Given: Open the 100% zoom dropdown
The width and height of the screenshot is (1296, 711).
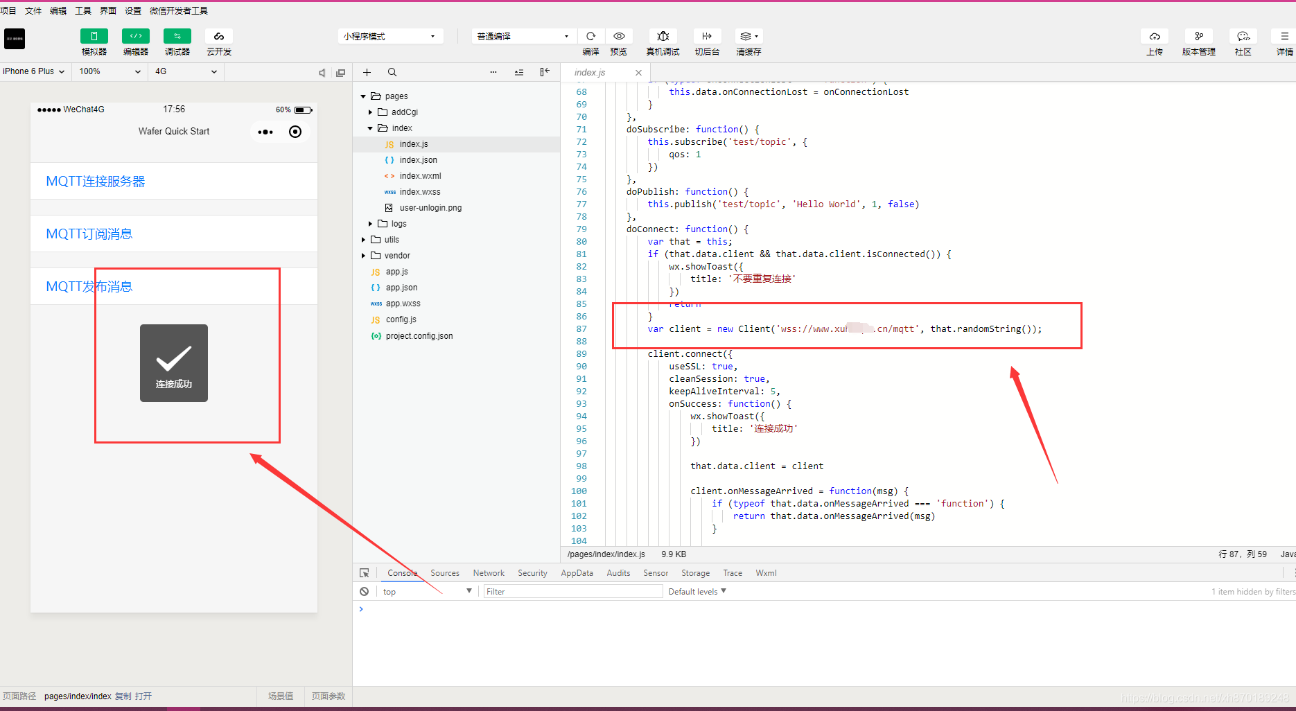Looking at the screenshot, I should (x=110, y=71).
